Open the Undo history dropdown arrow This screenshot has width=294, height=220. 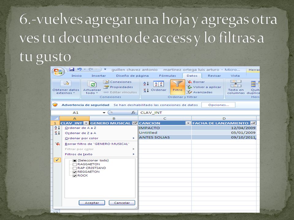click(x=85, y=69)
